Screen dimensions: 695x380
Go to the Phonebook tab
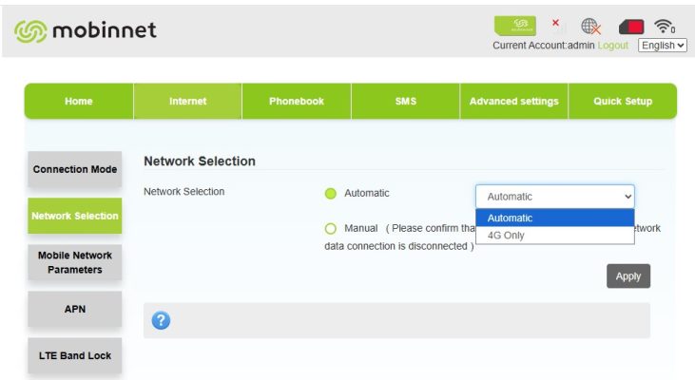click(297, 102)
